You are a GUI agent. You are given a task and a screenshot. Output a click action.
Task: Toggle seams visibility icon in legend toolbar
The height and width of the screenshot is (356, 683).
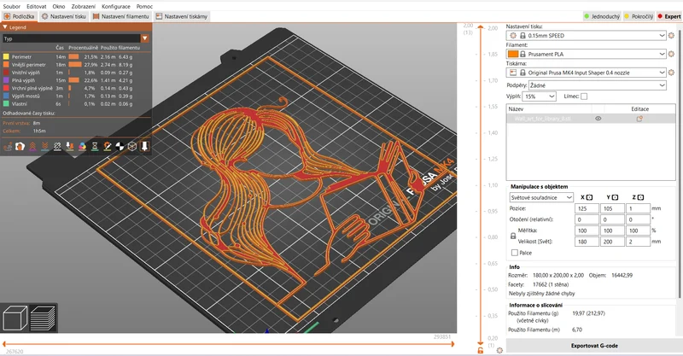click(57, 146)
